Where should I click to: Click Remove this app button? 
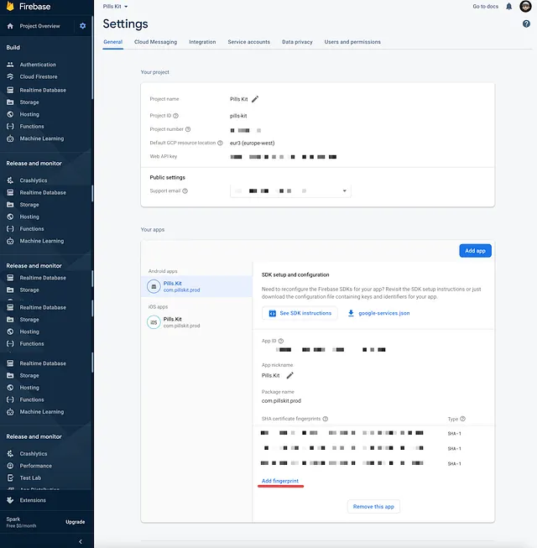pos(373,507)
